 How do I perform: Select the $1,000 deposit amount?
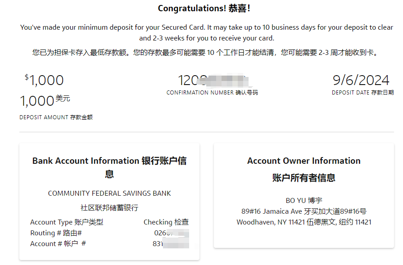tap(44, 80)
